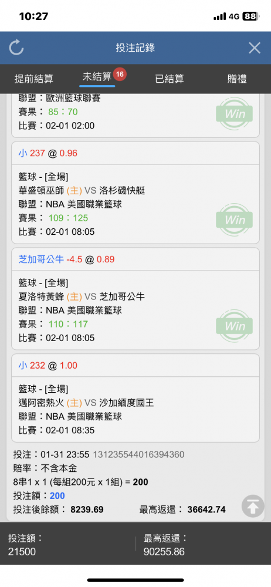Open the 已結算 tab
The width and height of the screenshot is (271, 587).
click(169, 79)
